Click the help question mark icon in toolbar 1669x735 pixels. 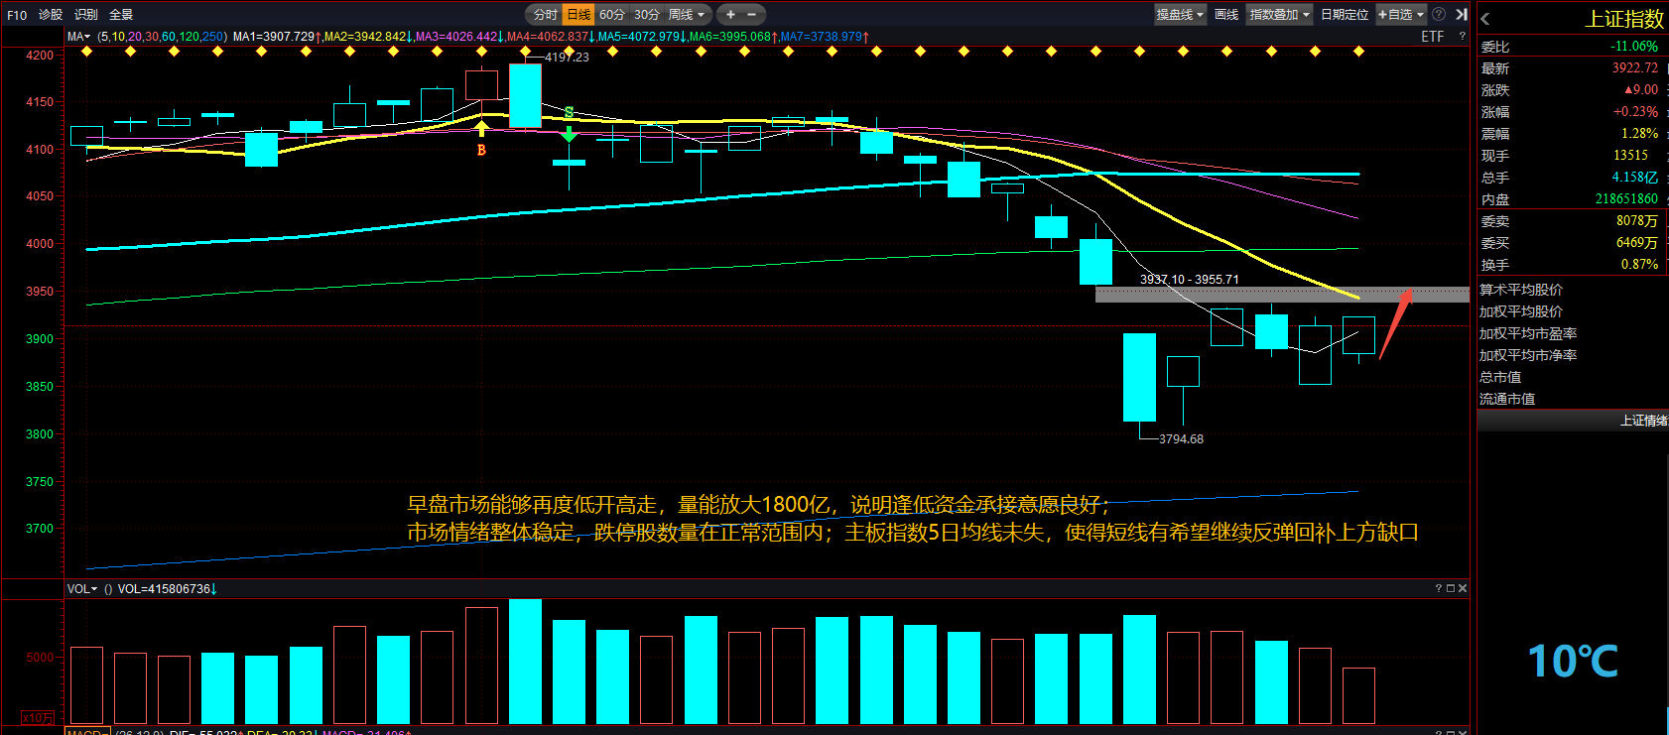click(1439, 14)
